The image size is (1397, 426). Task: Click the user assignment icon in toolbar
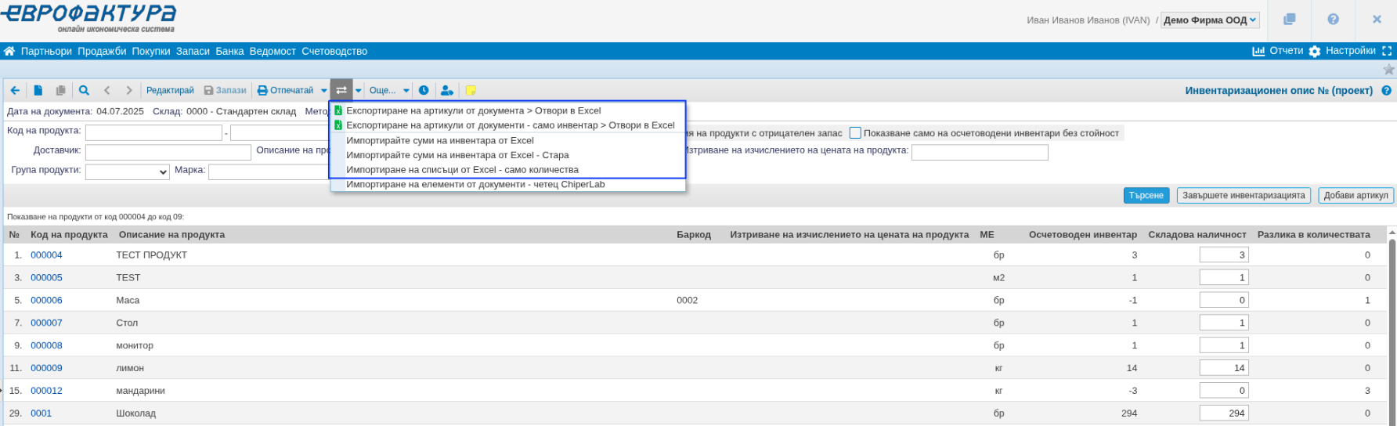pyautogui.click(x=446, y=90)
